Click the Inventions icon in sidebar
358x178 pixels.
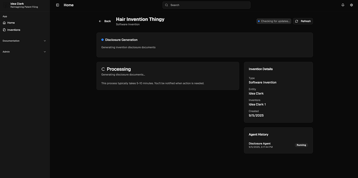coord(4,30)
